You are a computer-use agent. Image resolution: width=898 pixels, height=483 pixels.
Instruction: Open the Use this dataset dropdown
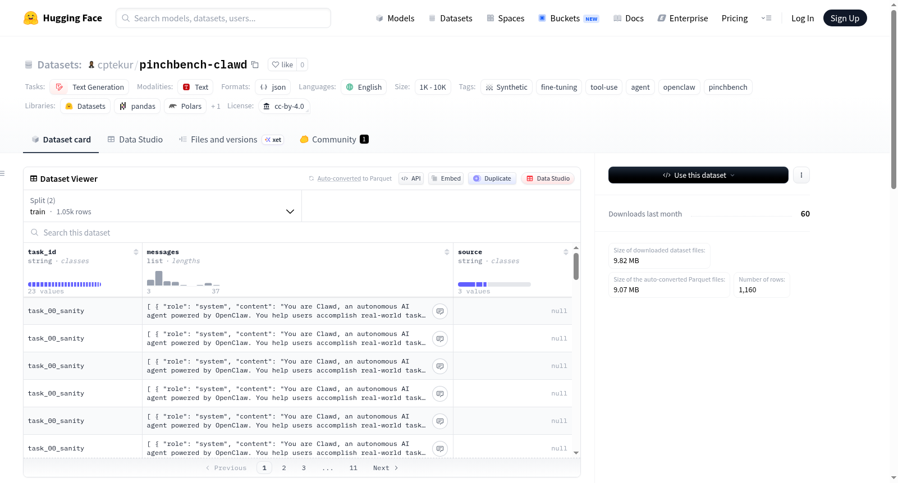pyautogui.click(x=698, y=175)
